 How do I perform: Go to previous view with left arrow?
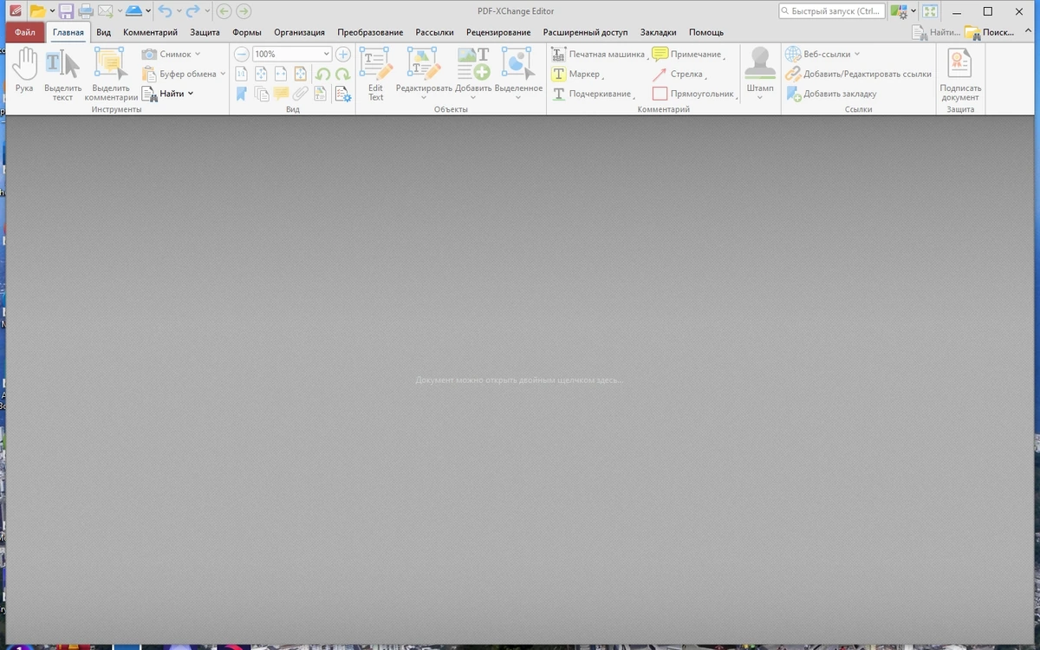tap(224, 11)
